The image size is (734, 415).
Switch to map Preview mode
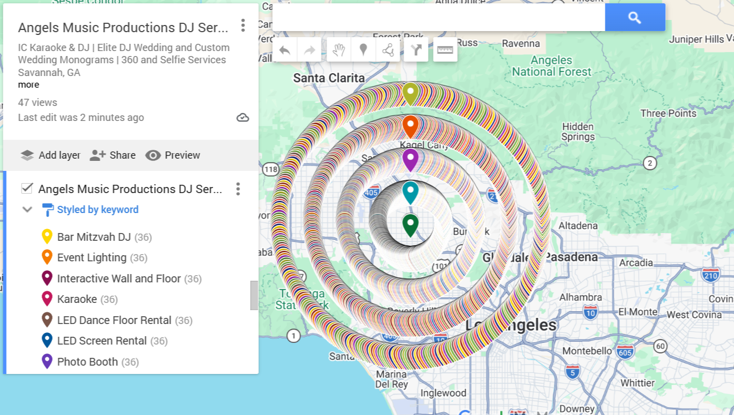tap(172, 155)
